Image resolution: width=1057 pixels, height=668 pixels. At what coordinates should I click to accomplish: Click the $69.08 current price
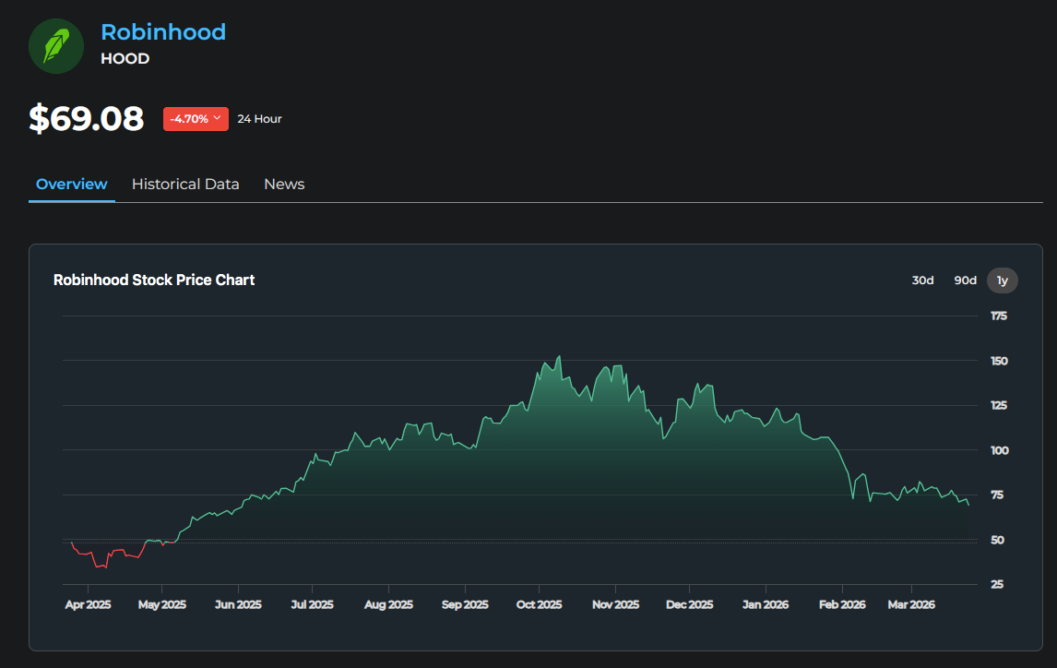[87, 119]
